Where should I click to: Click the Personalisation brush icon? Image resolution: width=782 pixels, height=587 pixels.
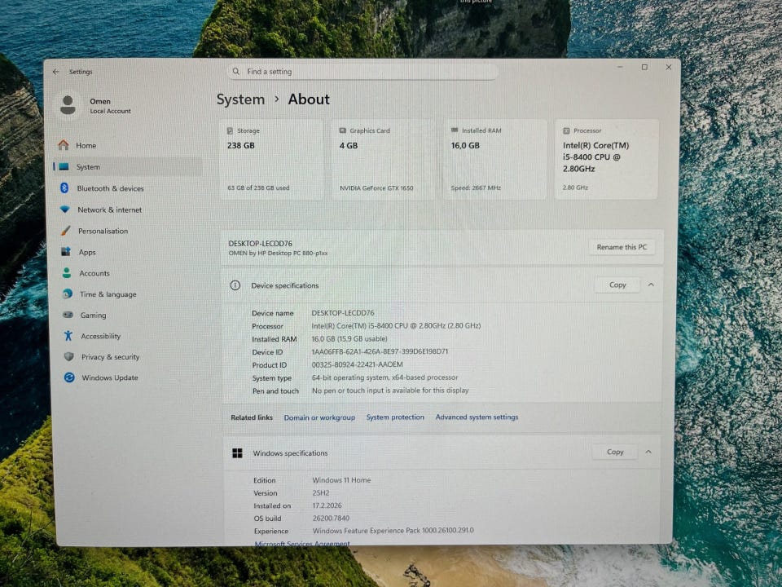point(66,231)
